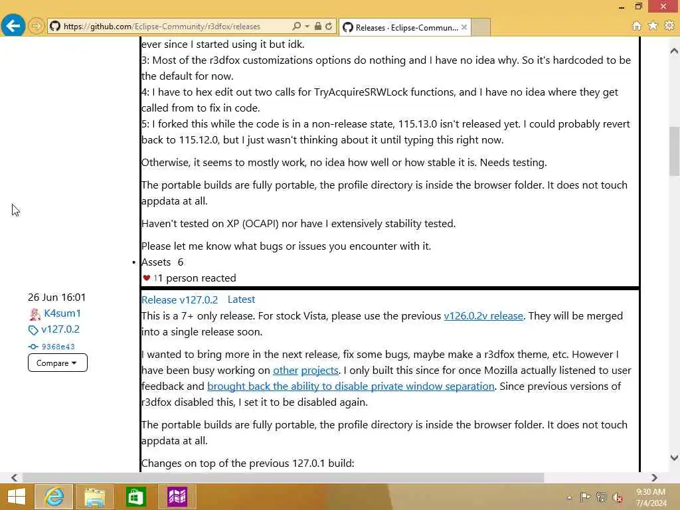The height and width of the screenshot is (510, 680).
Task: Click vertical scrollbar down arrow
Action: pyautogui.click(x=674, y=457)
